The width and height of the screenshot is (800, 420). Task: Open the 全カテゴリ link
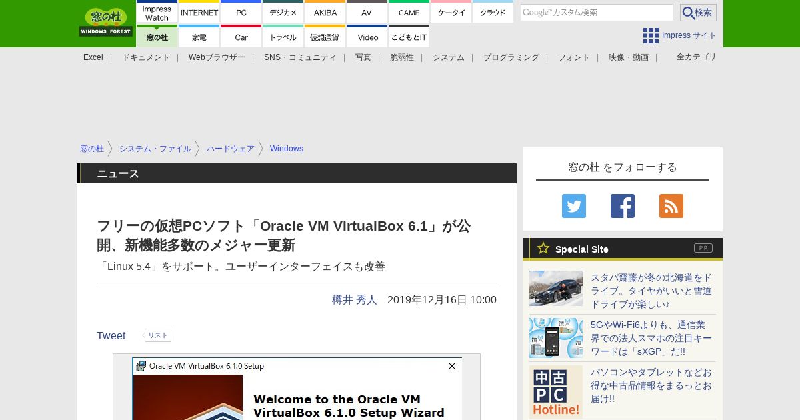point(697,57)
